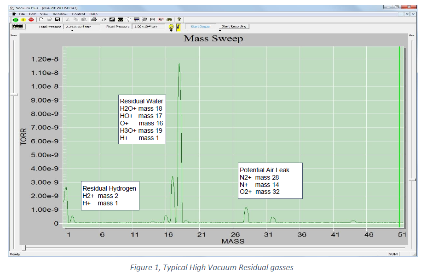Click the horizontal slider handle below the chart
The width and height of the screenshot is (438, 277).
24,248
